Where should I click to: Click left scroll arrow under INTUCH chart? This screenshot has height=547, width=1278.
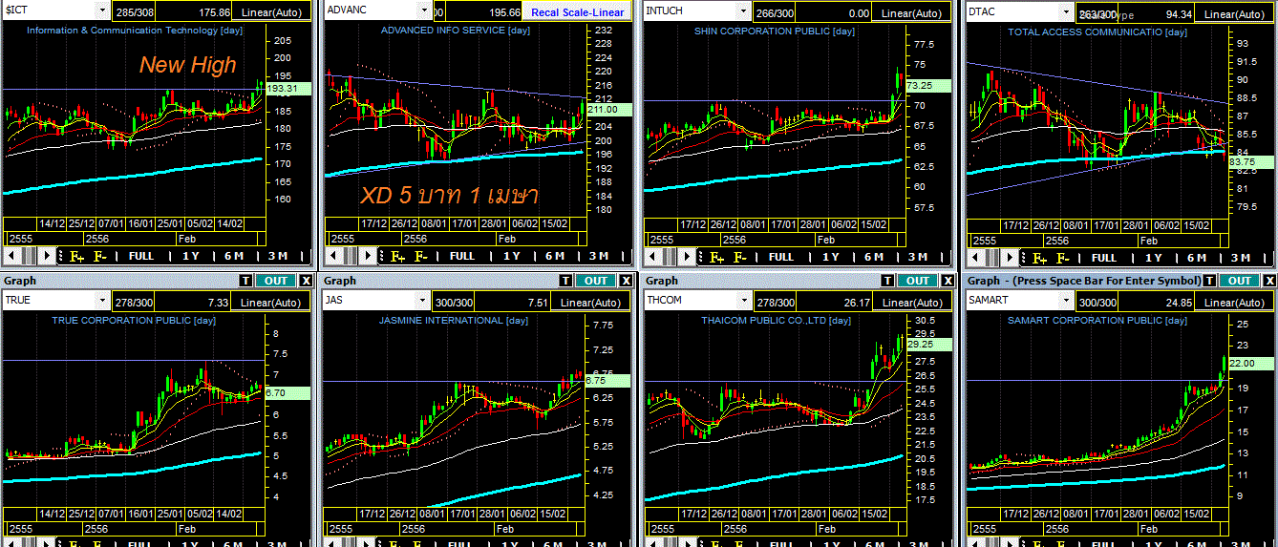pos(651,256)
